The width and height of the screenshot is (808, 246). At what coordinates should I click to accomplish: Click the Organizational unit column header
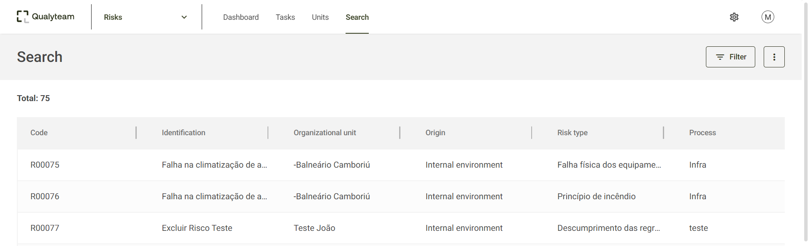(x=325, y=133)
